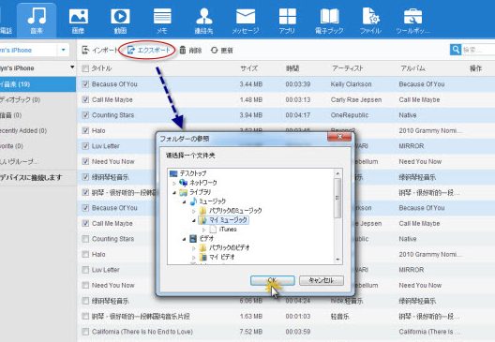Uncheck the first Need You Now checkbox
The image size is (495, 342).
coord(85,161)
